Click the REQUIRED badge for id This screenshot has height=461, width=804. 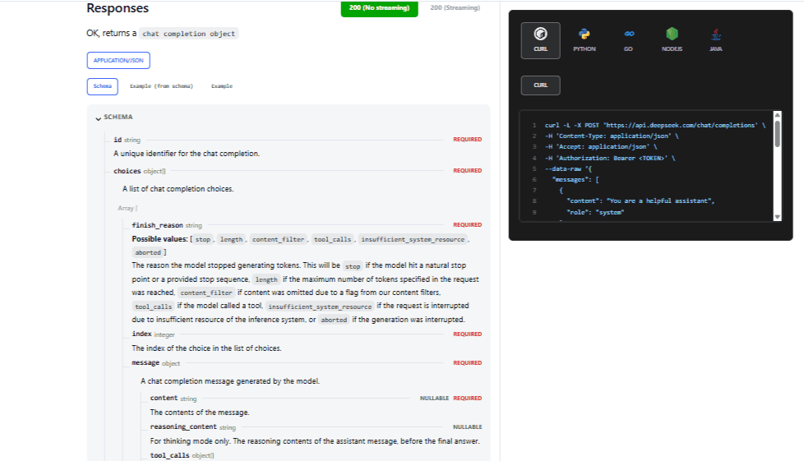click(467, 140)
